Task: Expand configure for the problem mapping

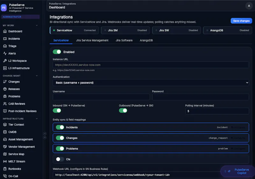Action: [x=238, y=149]
